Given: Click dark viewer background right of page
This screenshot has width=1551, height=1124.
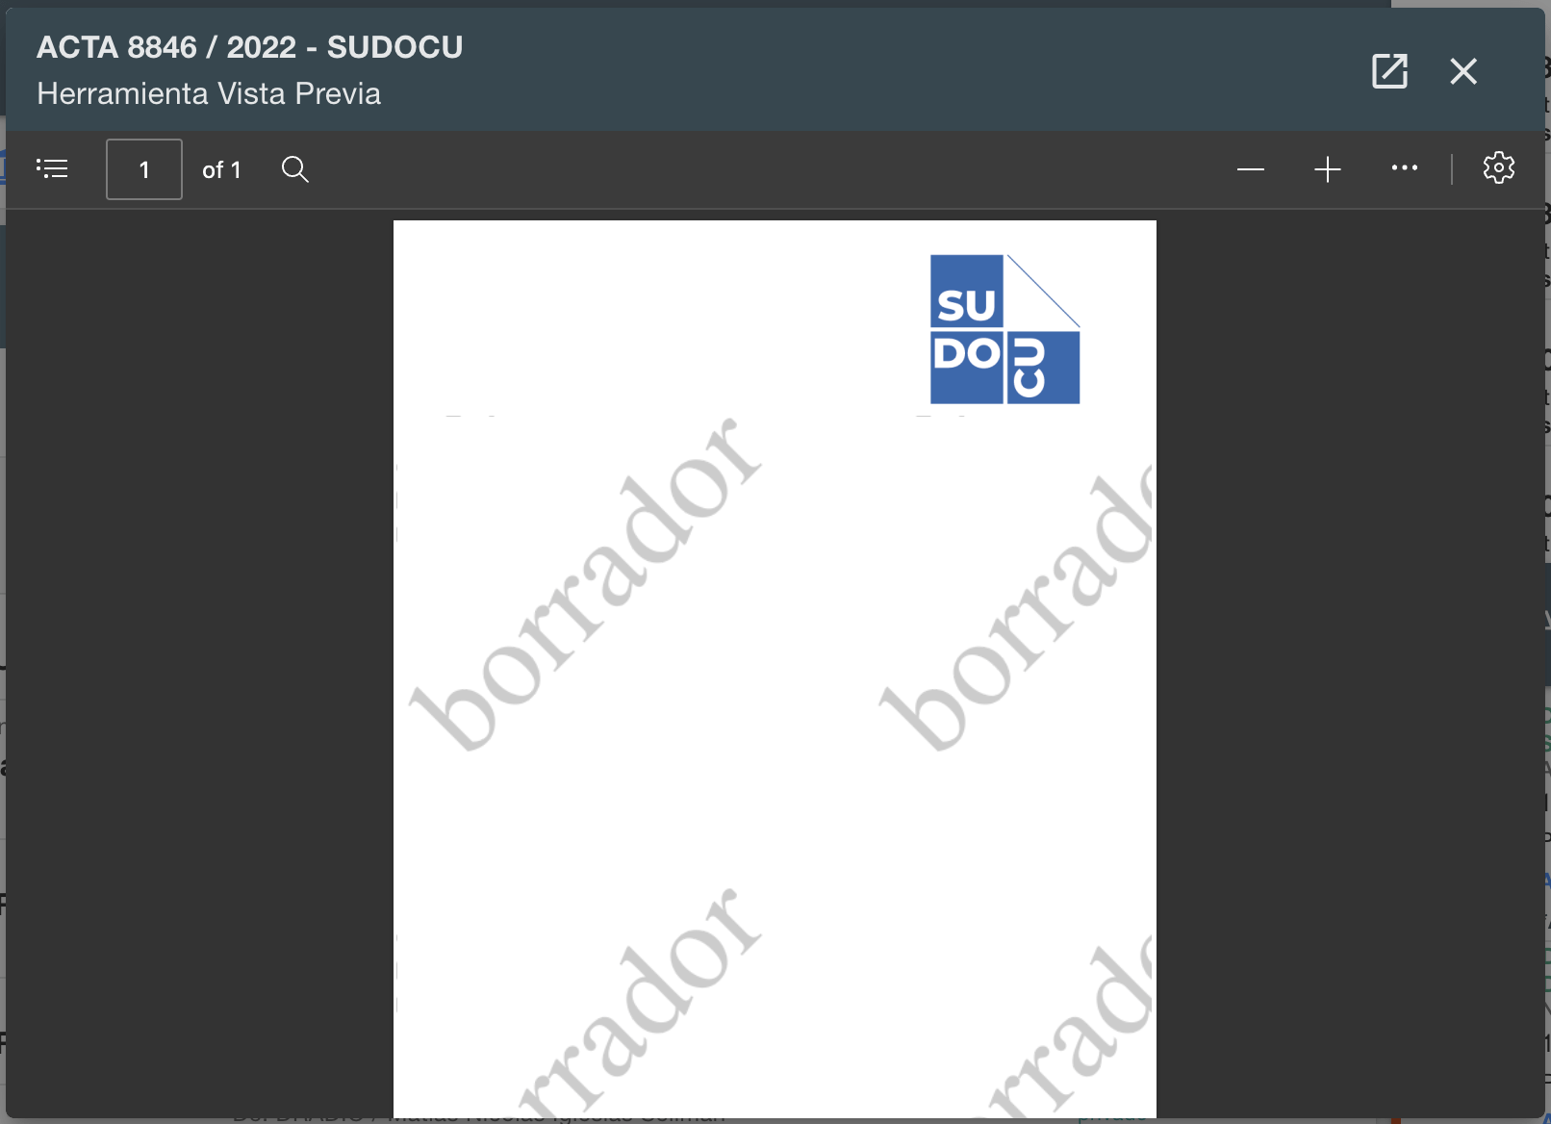Looking at the screenshot, I should pyautogui.click(x=1347, y=626).
